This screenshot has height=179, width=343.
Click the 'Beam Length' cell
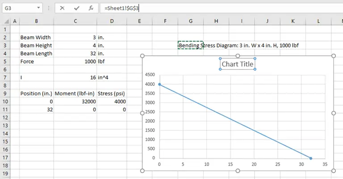[x=37, y=53]
